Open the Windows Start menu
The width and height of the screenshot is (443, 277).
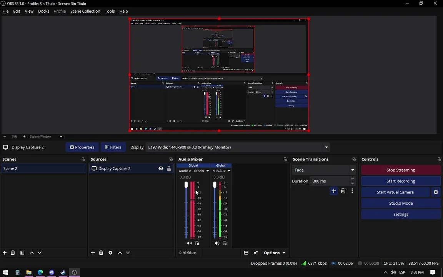pyautogui.click(x=5, y=272)
